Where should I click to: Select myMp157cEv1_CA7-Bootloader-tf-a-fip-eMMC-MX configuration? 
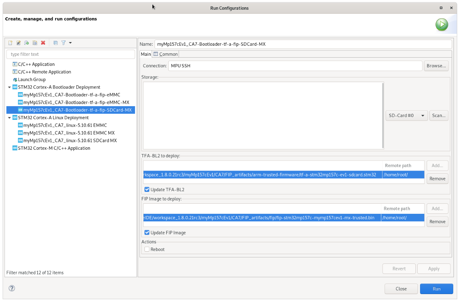click(76, 103)
